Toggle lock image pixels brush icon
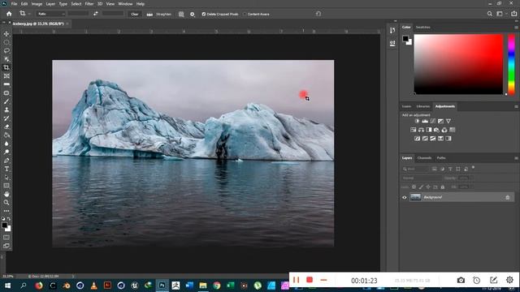This screenshot has width=520, height=292. click(x=421, y=187)
